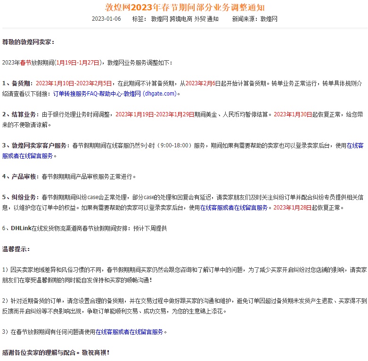Click the greeting 尊敬的敦煌网卖家:

click(x=28, y=42)
